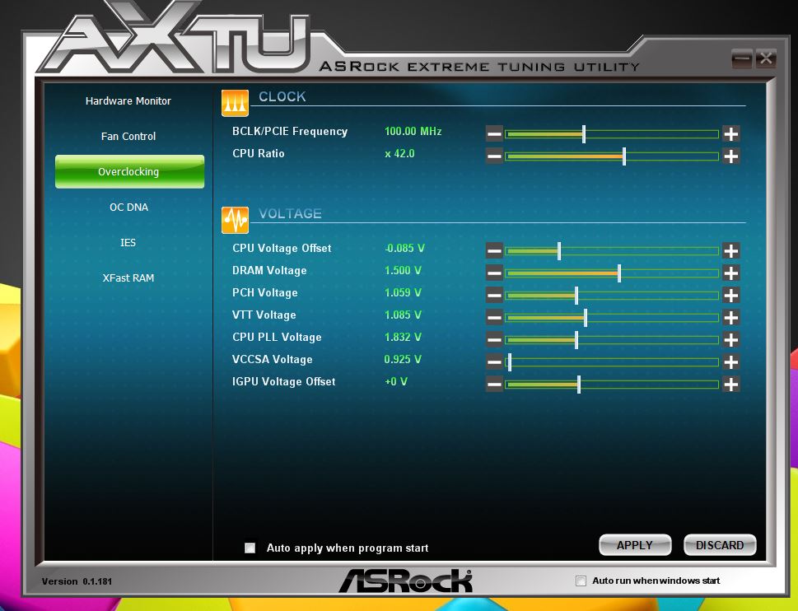Click the orange CLOCK section icon
Viewport: 798px width, 611px height.
tap(235, 103)
